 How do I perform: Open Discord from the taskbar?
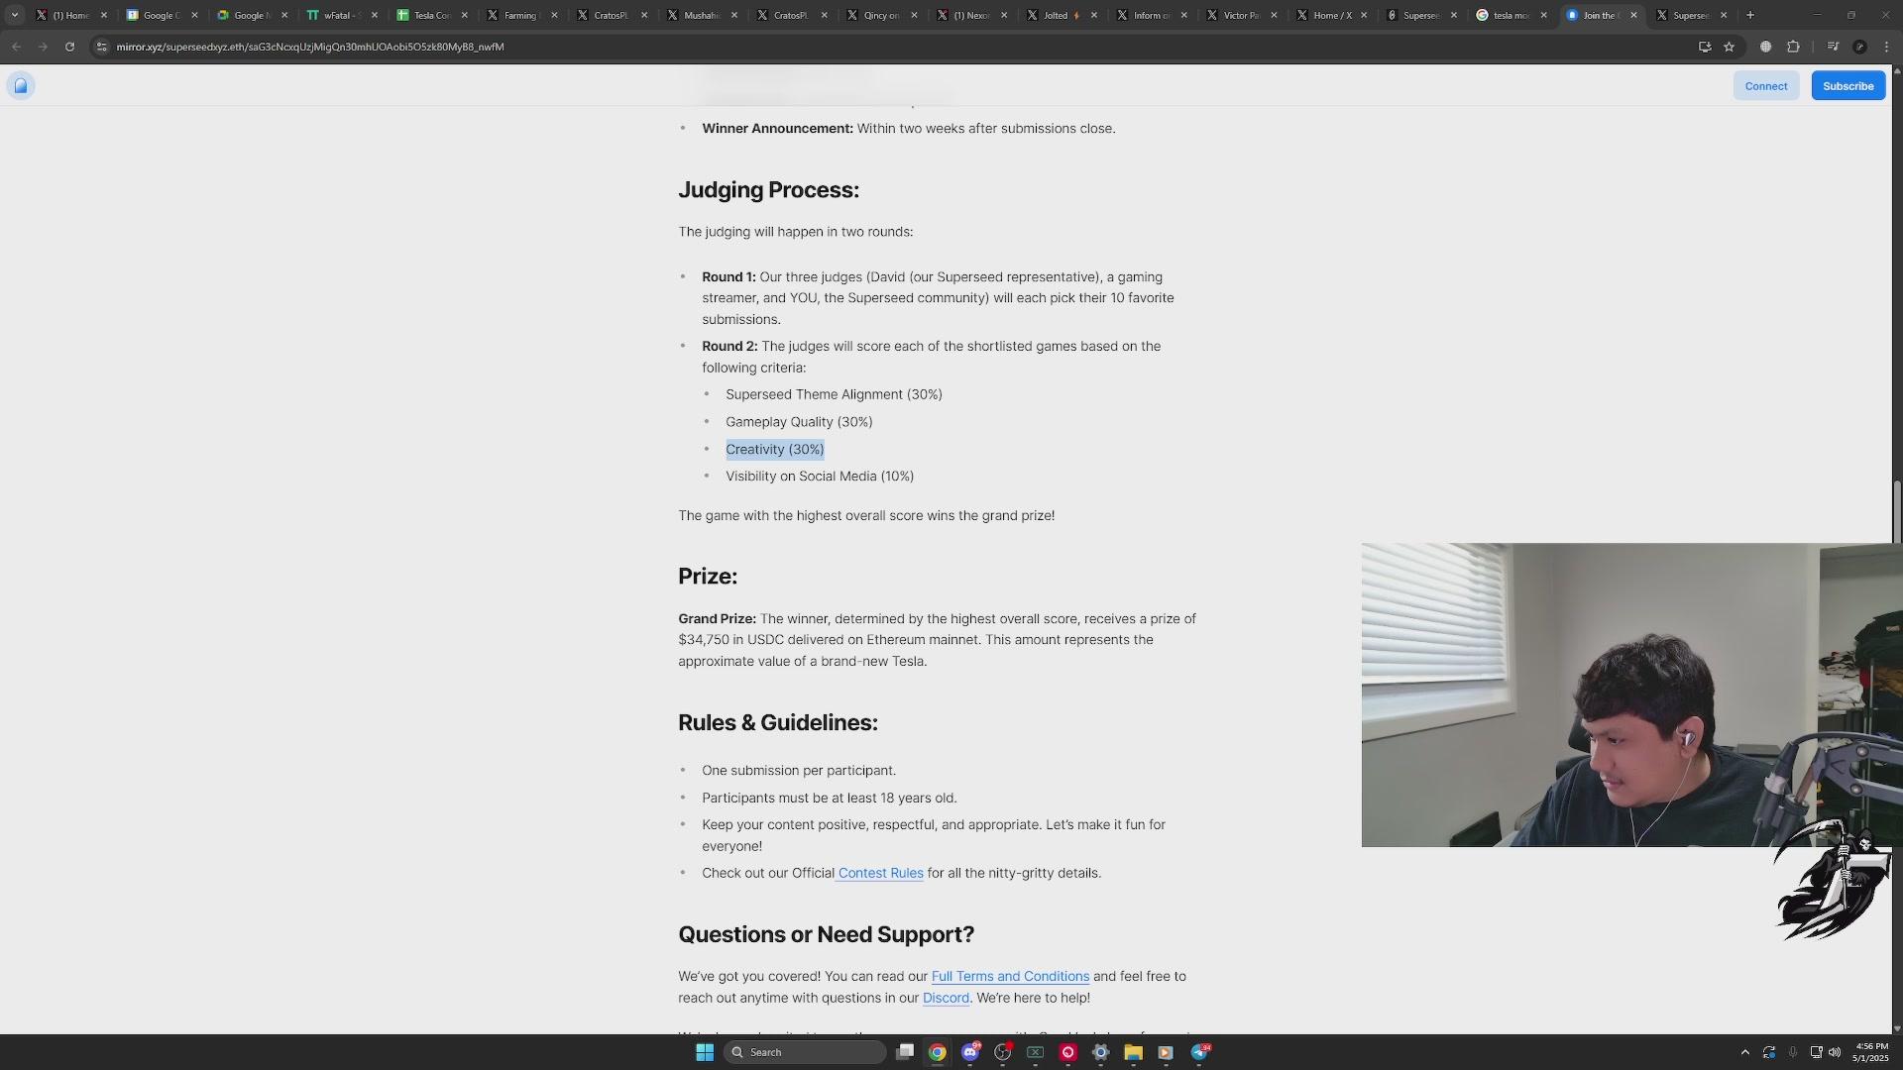pos(970,1052)
